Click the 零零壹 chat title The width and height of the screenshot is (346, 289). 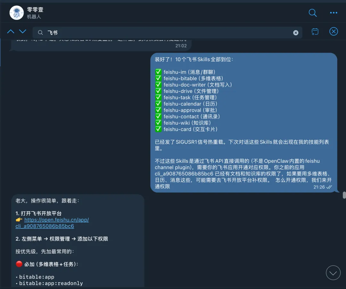pos(35,10)
